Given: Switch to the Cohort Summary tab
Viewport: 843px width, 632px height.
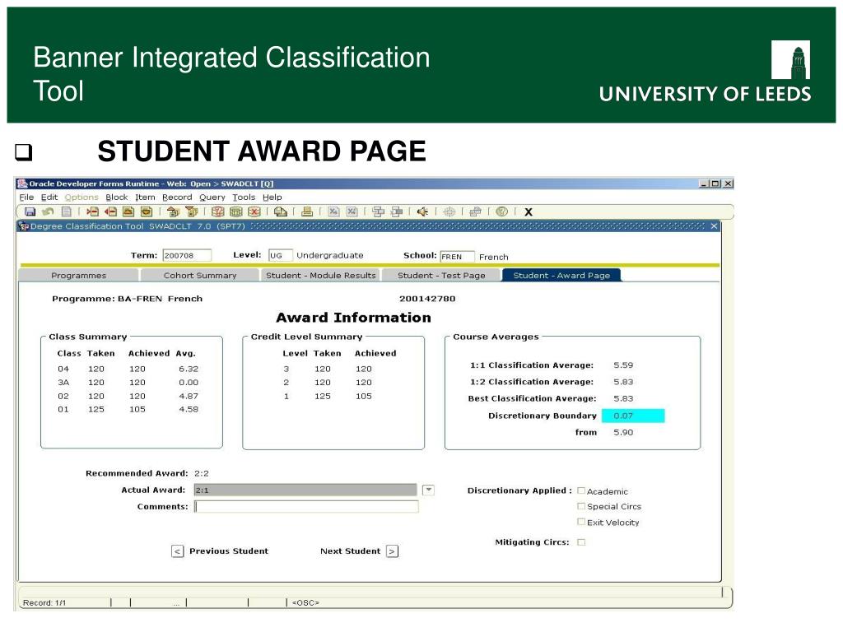Looking at the screenshot, I should click(x=200, y=275).
